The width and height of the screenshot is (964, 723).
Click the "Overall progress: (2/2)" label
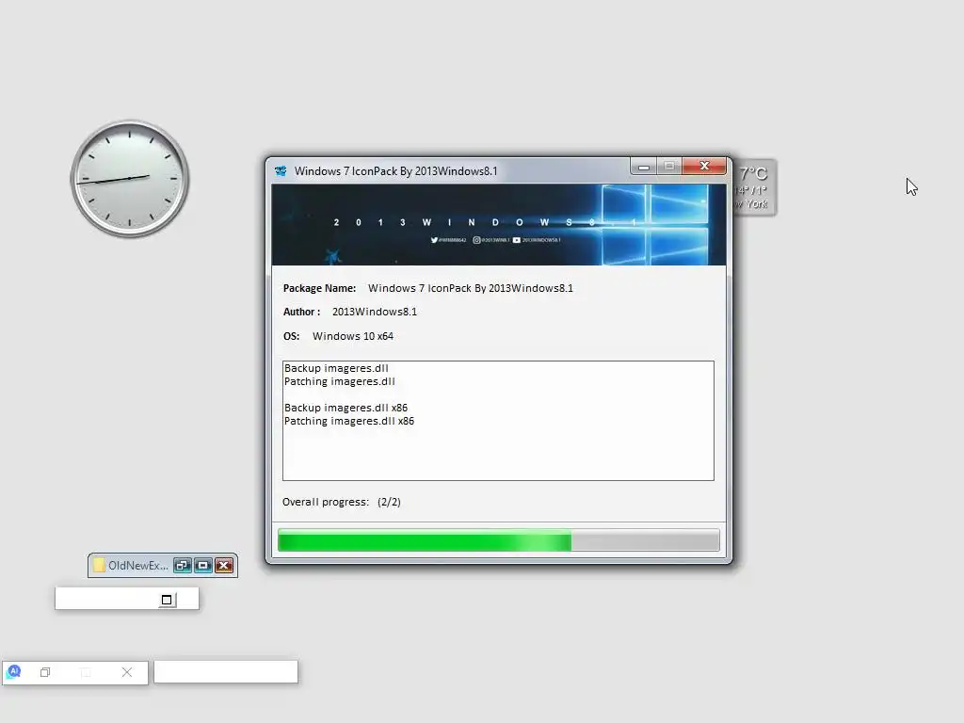point(341,502)
